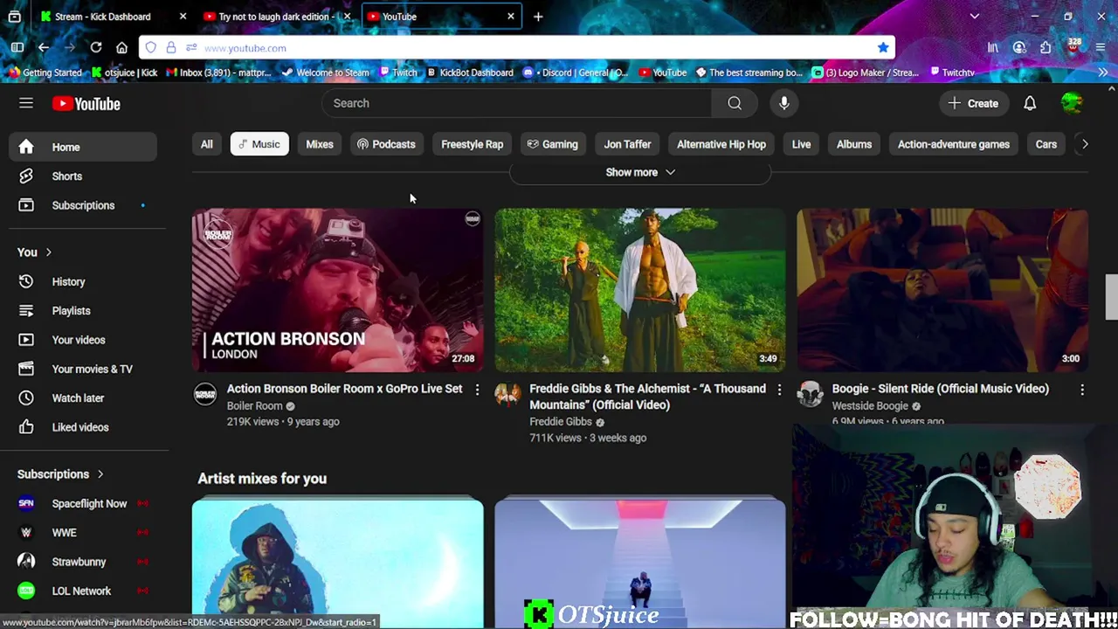Screen dimensions: 1118x629
Task: Click the YouTube logo
Action: point(86,104)
